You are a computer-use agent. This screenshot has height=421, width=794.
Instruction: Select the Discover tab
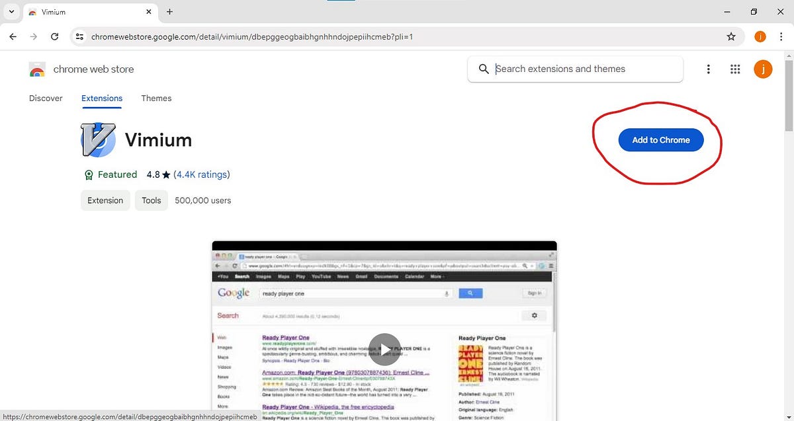point(46,98)
